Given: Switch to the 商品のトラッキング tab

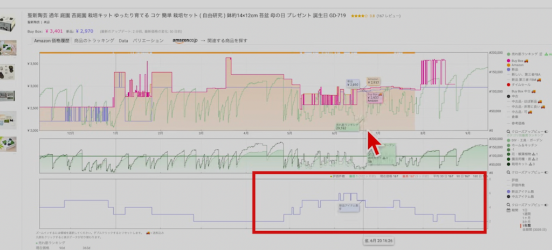Looking at the screenshot, I should [x=94, y=40].
